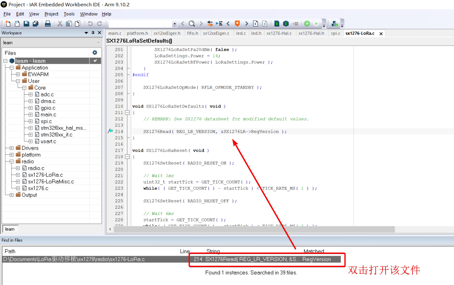Viewport: 454px width, 285px height.
Task: Open the workspace files settings gear
Action: pyautogui.click(x=94, y=53)
